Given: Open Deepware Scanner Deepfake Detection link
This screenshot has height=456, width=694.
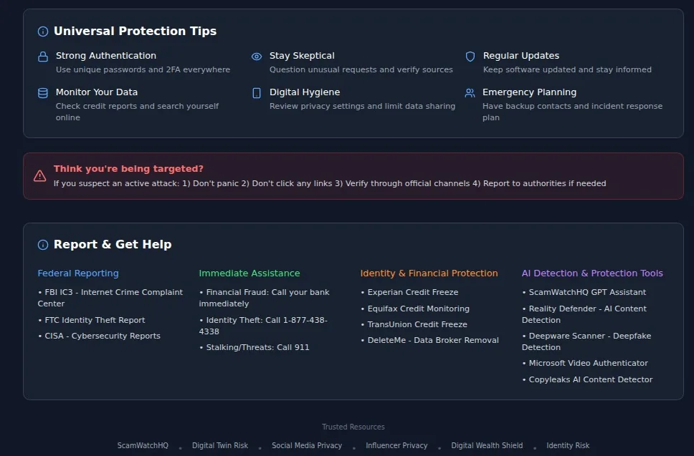Looking at the screenshot, I should tap(586, 341).
